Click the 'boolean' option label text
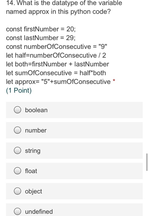The width and height of the screenshot is (149, 216). (36, 110)
